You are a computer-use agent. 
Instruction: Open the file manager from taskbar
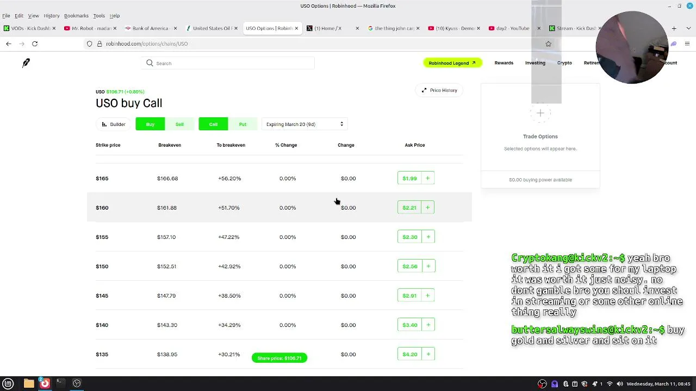(29, 383)
